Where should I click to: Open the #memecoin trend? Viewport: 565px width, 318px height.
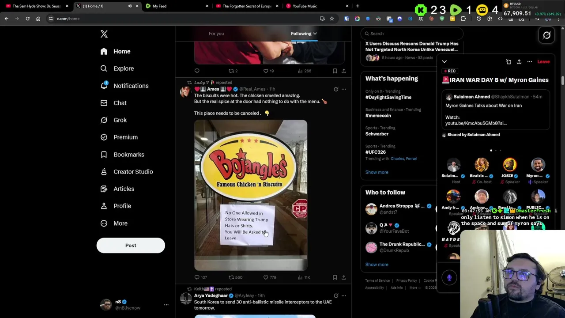pyautogui.click(x=378, y=115)
